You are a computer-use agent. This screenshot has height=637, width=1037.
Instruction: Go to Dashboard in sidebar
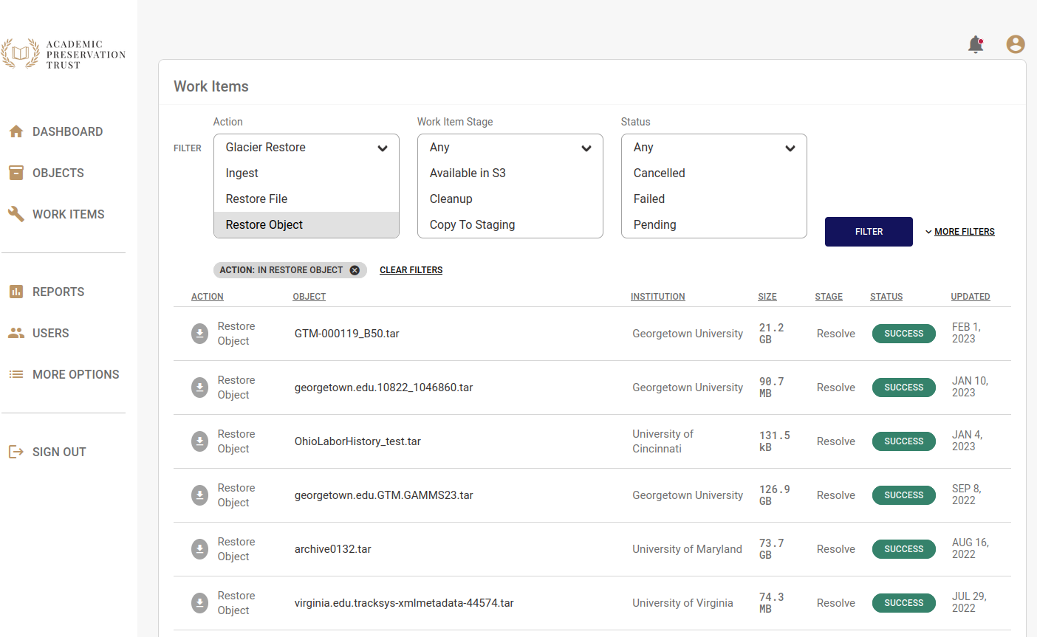pos(67,131)
